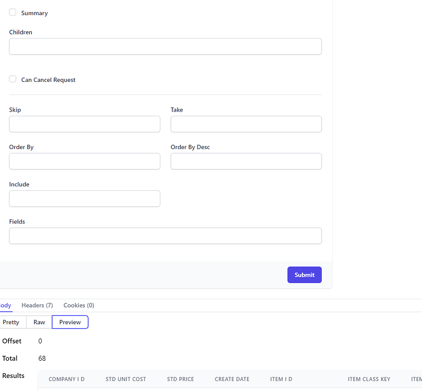Click the Results label
Viewport: 422px width, 391px height.
[13, 376]
